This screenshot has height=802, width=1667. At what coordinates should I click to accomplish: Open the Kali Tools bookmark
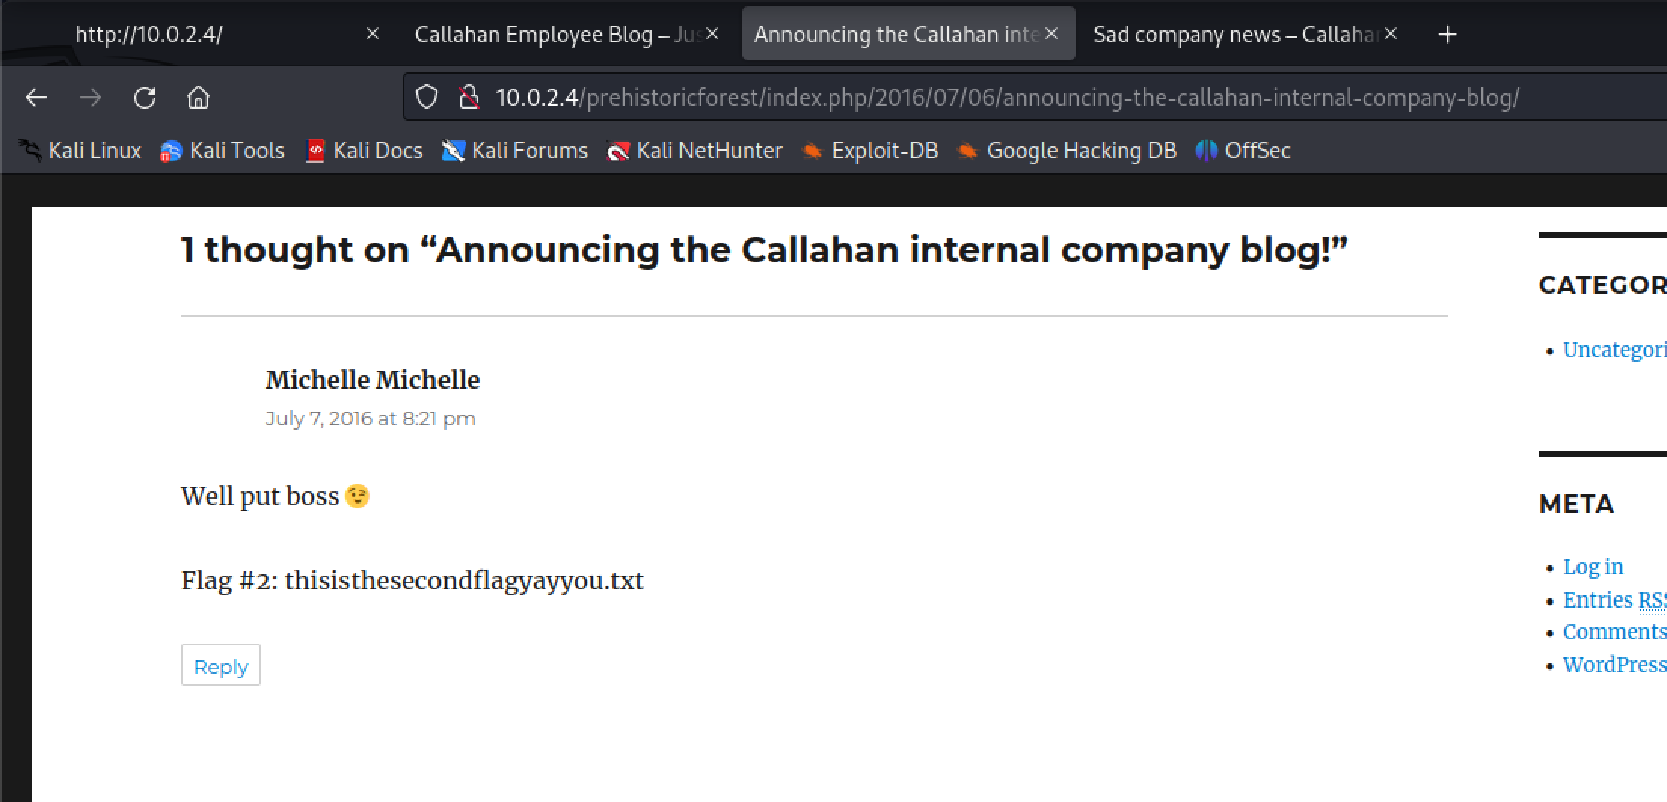tap(223, 151)
